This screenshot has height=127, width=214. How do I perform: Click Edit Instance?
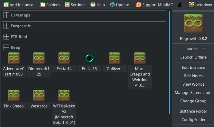coord(193,68)
